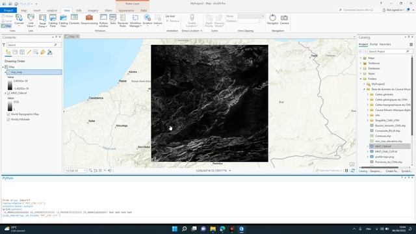Open File Explorer from taskbar
The image size is (416, 234).
[213, 229]
